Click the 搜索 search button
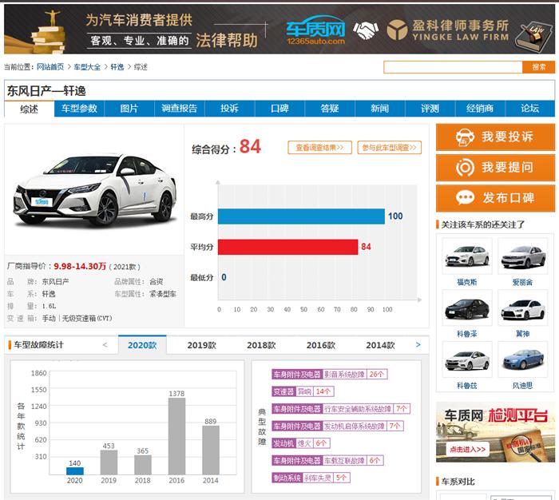 pos(539,67)
